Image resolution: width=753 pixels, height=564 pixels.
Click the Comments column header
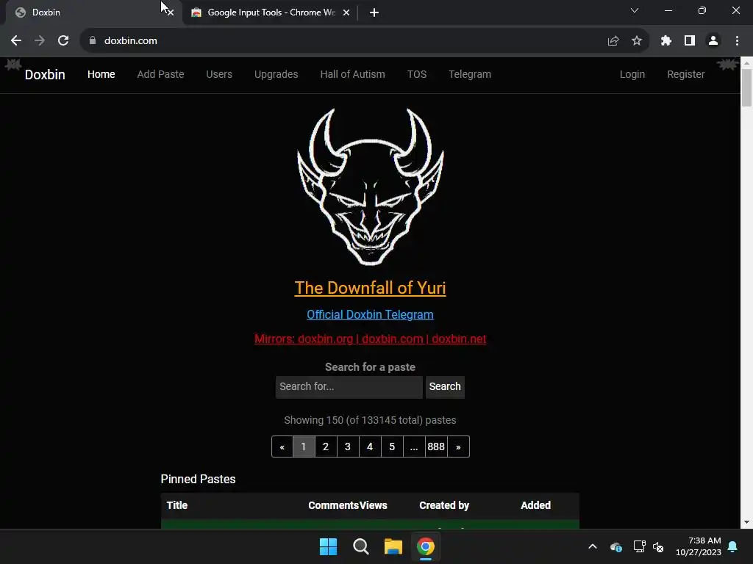tap(333, 505)
